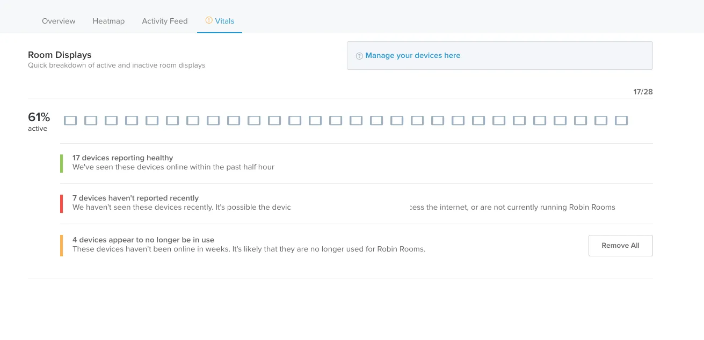Switch to the Heatmap tab
Screen dimensions: 704x340
pyautogui.click(x=108, y=21)
